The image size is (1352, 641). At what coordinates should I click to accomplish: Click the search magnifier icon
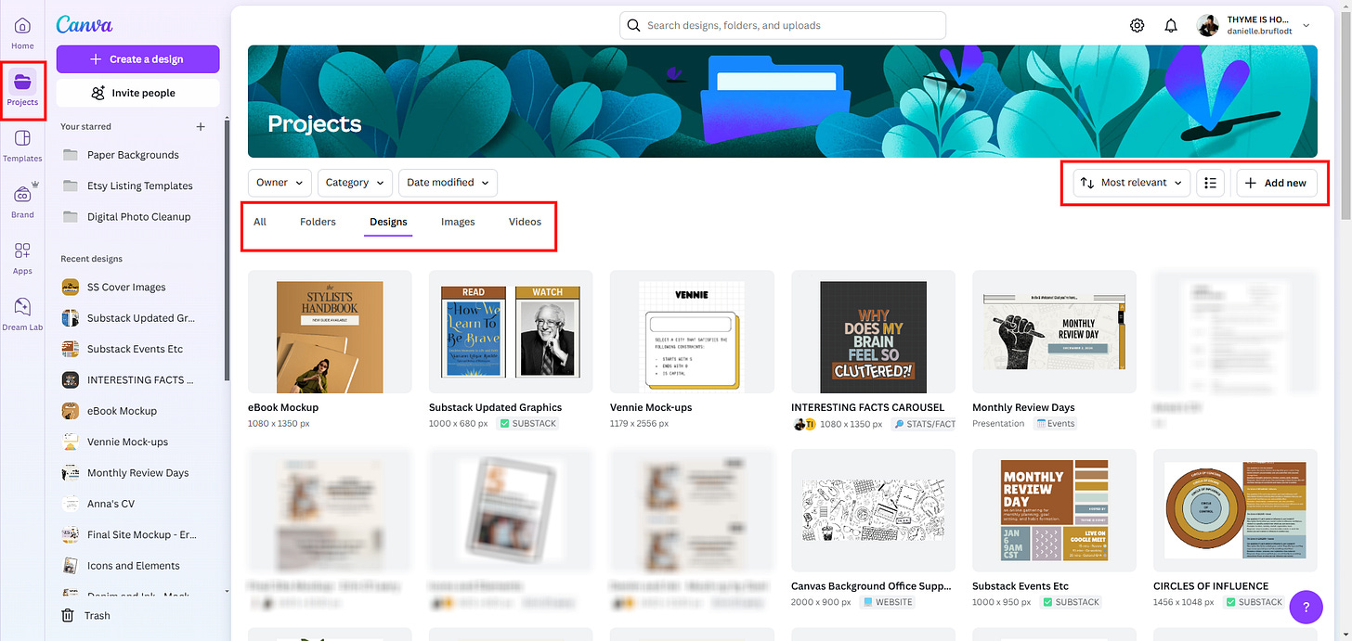[634, 26]
